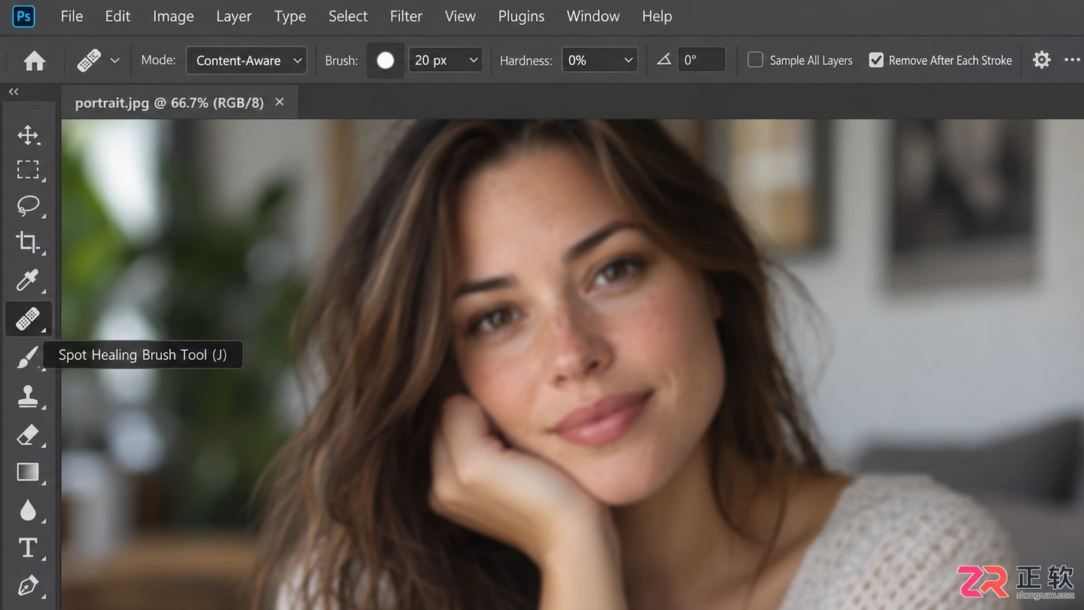
Task: Click the Photoshop Ps logo icon
Action: coord(24,16)
